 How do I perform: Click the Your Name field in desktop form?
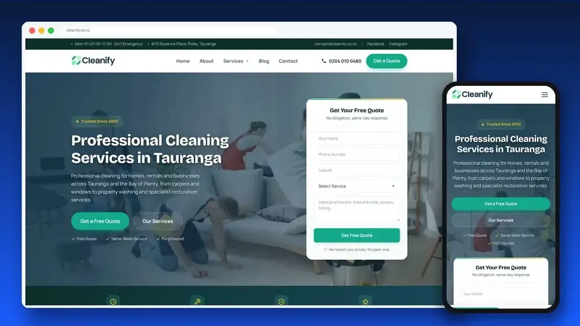tap(356, 138)
